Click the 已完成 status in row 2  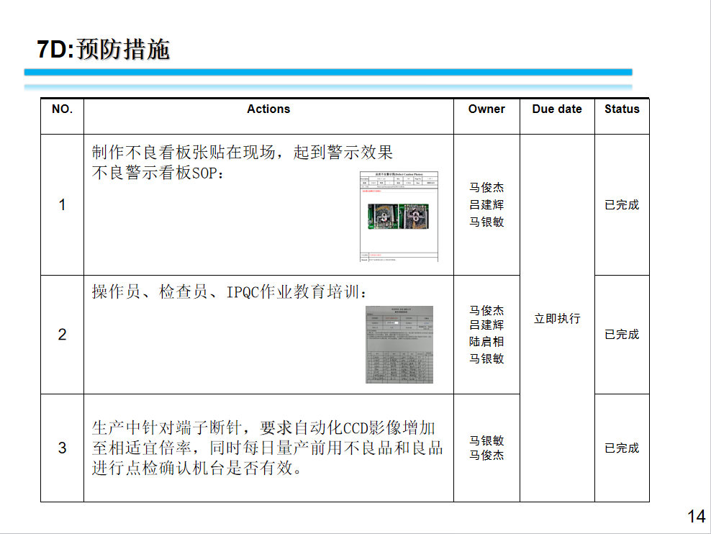coord(622,335)
